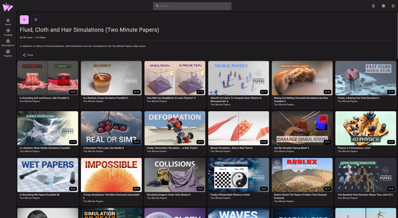The image size is (398, 218).
Task: Open notifications bell icon
Action: 373,6
